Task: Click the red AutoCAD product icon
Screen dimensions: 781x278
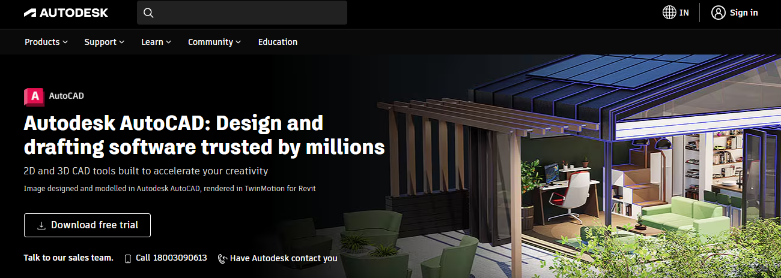Action: (34, 96)
